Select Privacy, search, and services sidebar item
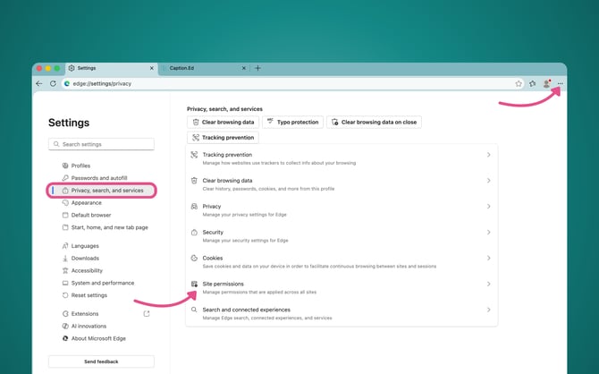This screenshot has height=374, width=599. 106,191
